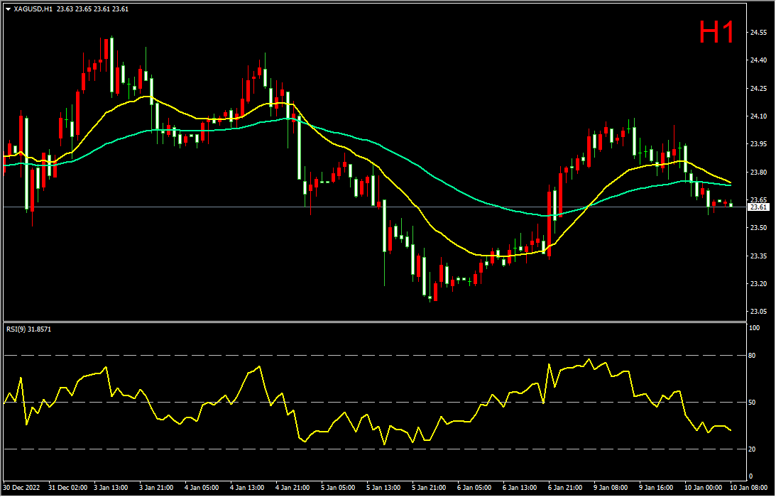
Task: Click the 24.40 price axis label
Action: pyautogui.click(x=758, y=60)
